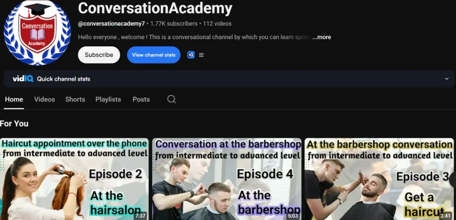Click the vidIQ badge icon beside View channel stats
This screenshot has height=220, width=456.
(191, 55)
